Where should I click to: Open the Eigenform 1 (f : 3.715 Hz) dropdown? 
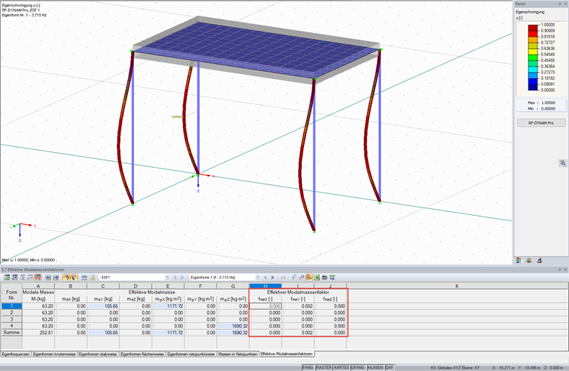pyautogui.click(x=258, y=277)
